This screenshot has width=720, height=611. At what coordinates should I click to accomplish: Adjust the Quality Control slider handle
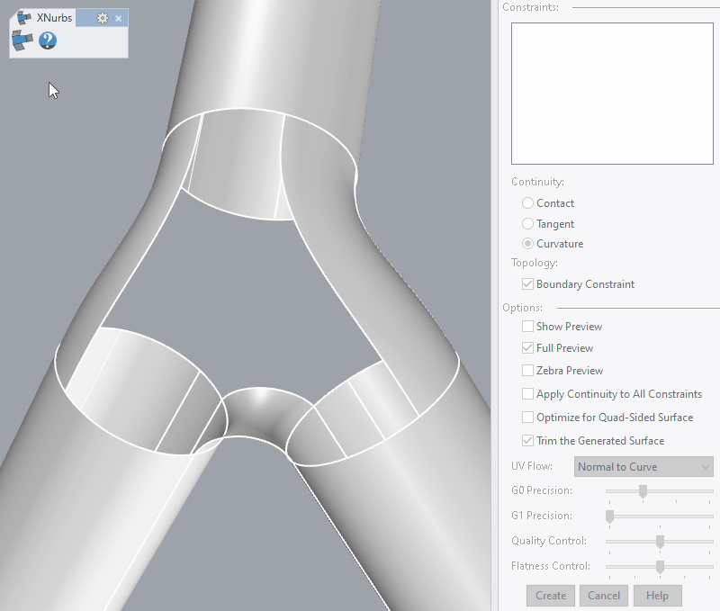coord(658,541)
